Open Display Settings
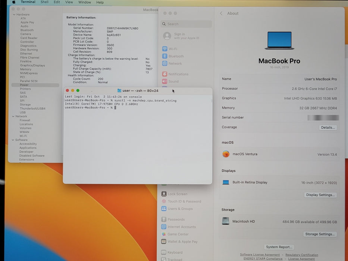This screenshot has height=261, width=348. [x=320, y=195]
